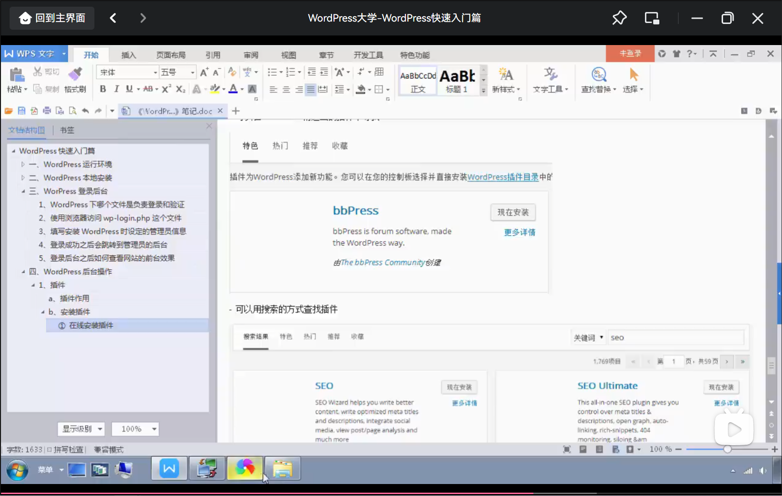Click the bullet list icon
The image size is (782, 496).
click(272, 72)
